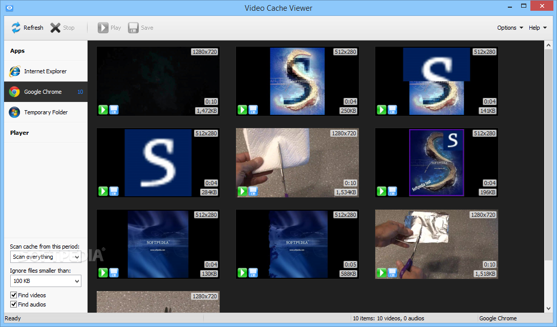Select the 196KB purple-bordered thumbnail
The width and height of the screenshot is (557, 327).
pos(437,162)
